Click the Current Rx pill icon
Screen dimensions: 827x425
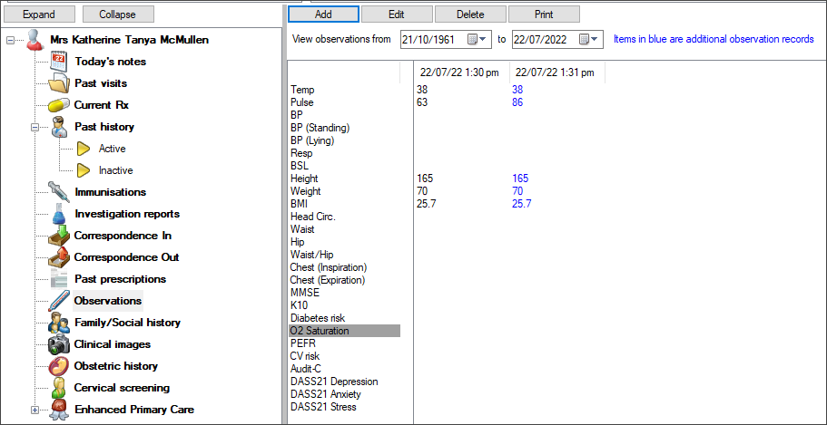(58, 105)
